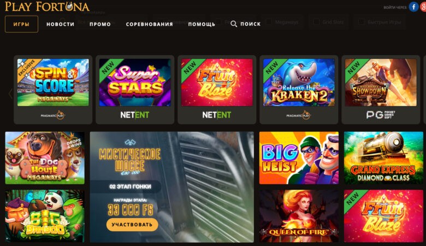This screenshot has width=426, height=246.
Task: Launch the Big Heist slot game
Action: point(299,158)
